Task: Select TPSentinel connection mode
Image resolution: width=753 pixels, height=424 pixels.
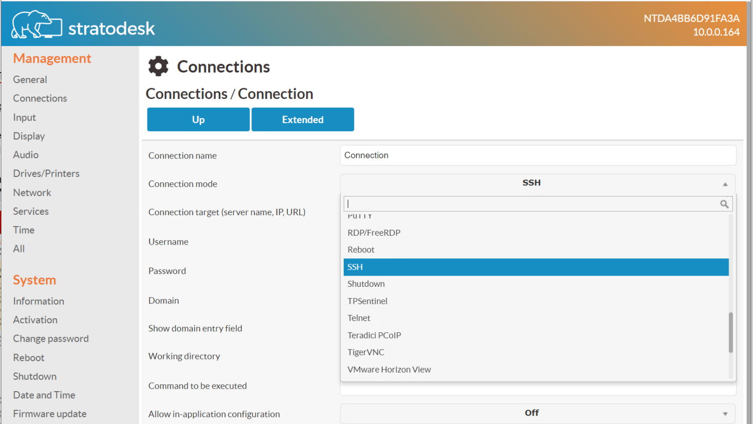Action: coord(536,301)
